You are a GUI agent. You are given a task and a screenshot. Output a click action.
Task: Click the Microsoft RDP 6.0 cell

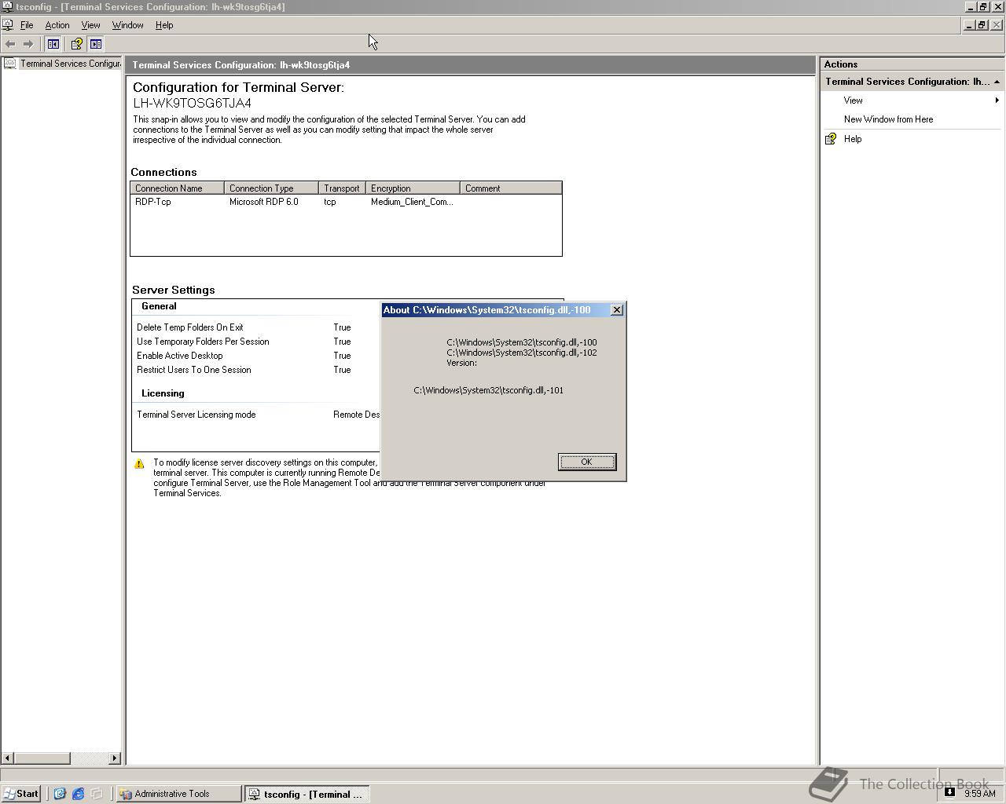[264, 202]
